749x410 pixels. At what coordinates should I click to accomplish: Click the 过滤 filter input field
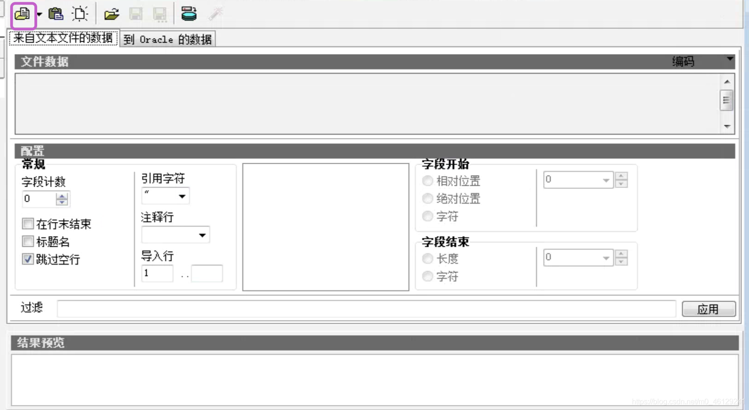click(366, 308)
